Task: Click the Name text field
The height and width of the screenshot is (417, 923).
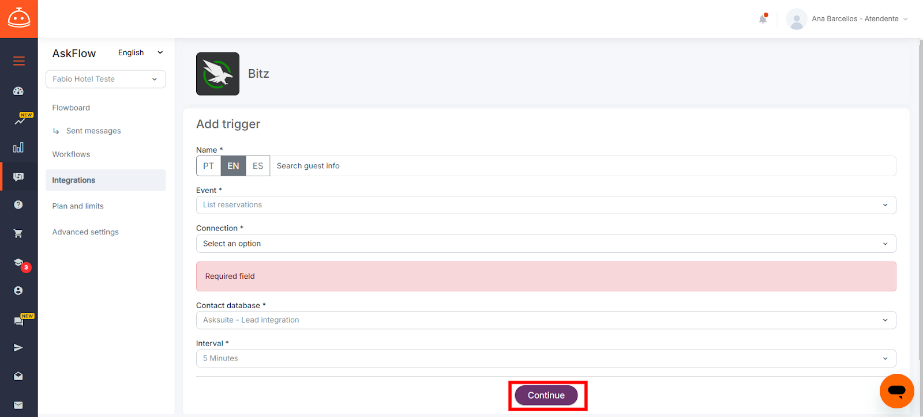Action: [583, 166]
